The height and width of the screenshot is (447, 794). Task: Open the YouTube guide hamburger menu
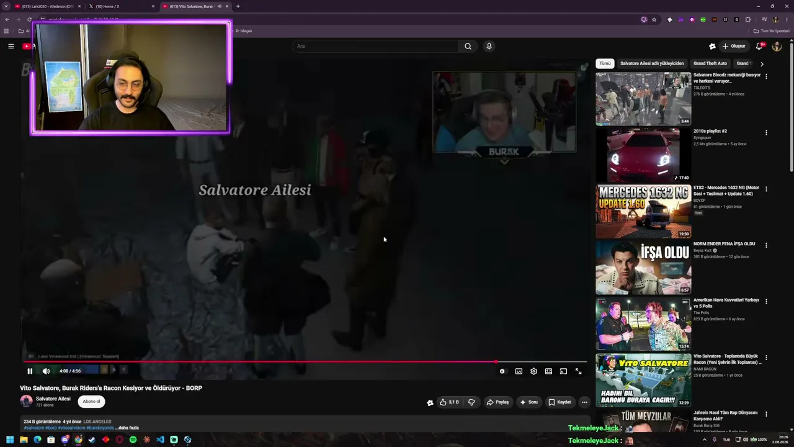tap(11, 46)
